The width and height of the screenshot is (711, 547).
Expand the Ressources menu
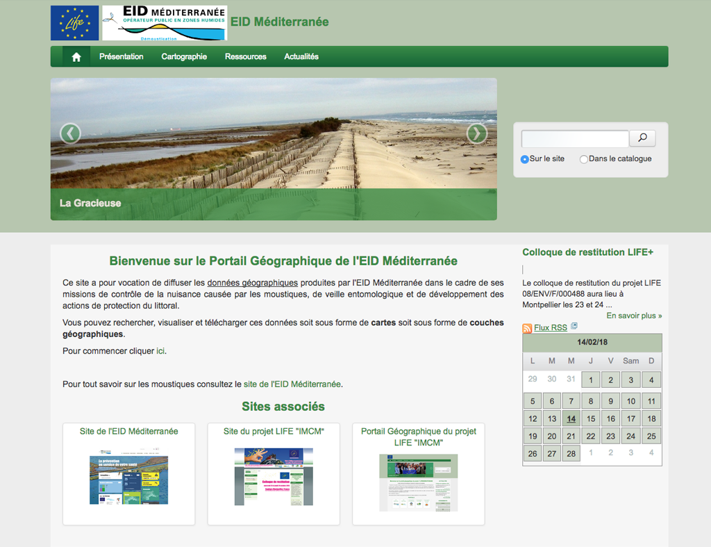click(x=246, y=57)
